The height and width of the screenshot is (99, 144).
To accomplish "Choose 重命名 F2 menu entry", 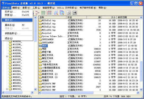I will coord(17,25).
